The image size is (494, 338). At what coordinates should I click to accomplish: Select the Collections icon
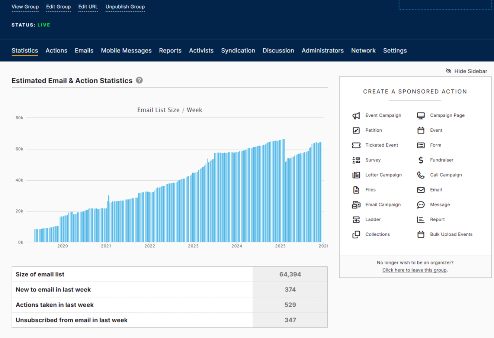point(356,234)
